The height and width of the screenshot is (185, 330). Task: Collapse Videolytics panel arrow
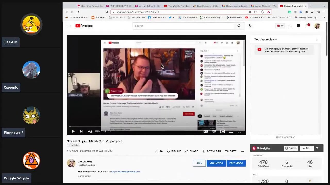[317, 148]
